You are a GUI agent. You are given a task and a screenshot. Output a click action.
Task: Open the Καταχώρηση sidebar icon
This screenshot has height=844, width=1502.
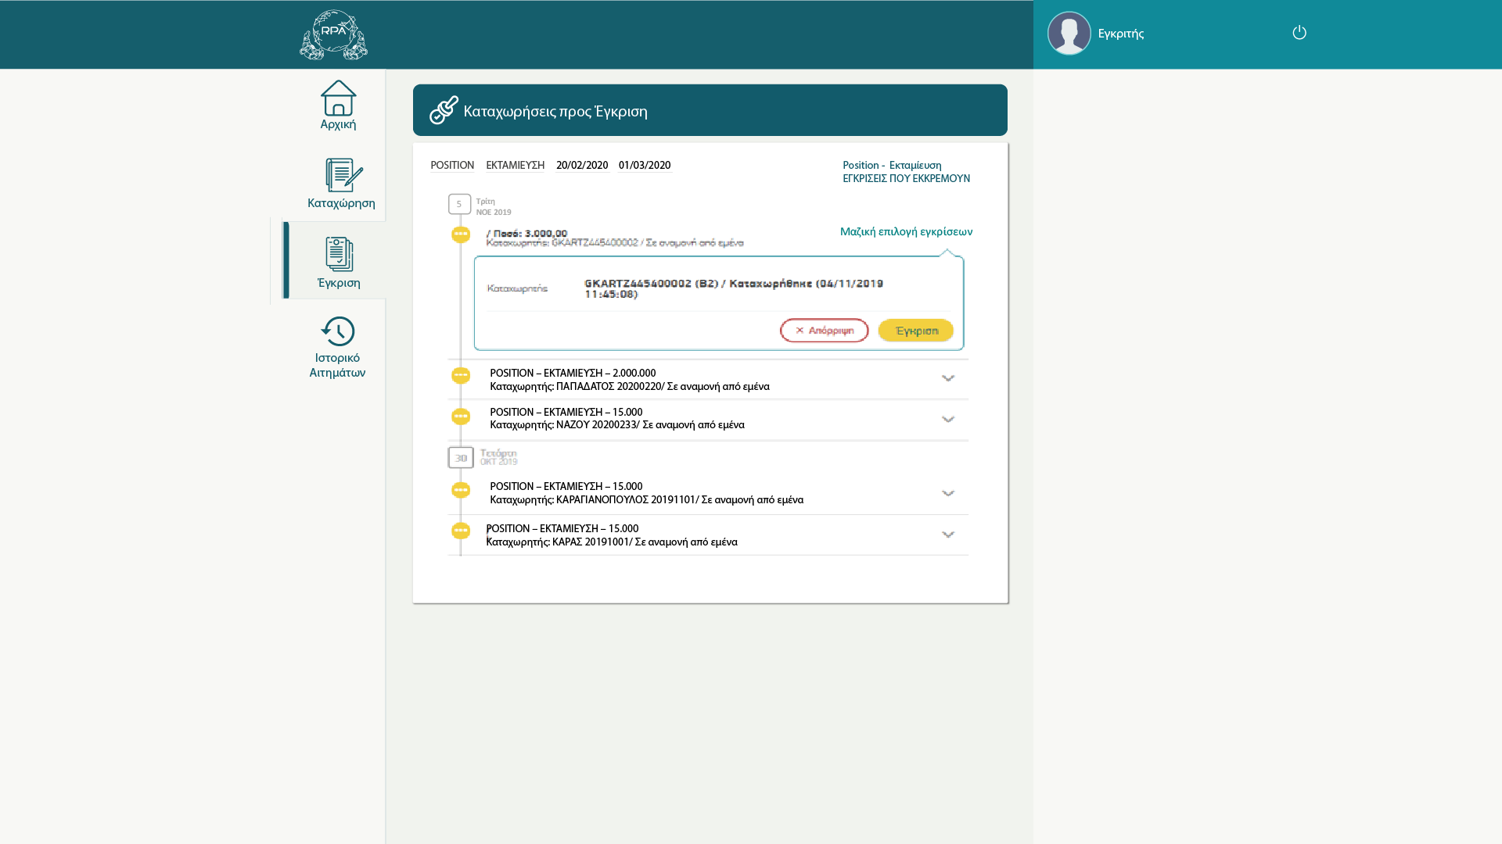[x=343, y=175]
